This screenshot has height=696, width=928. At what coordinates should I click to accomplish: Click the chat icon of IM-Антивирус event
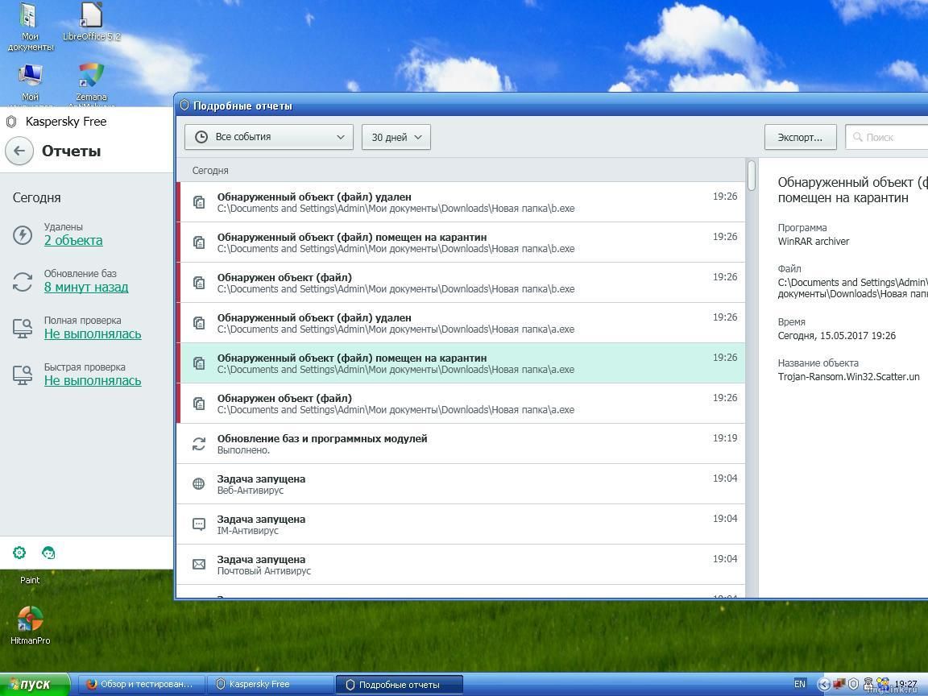pos(199,524)
